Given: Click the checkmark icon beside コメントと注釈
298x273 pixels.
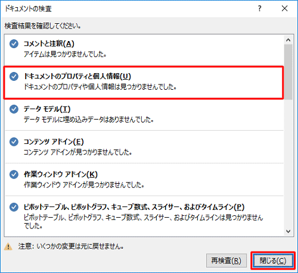Looking at the screenshot, I should pyautogui.click(x=14, y=43).
